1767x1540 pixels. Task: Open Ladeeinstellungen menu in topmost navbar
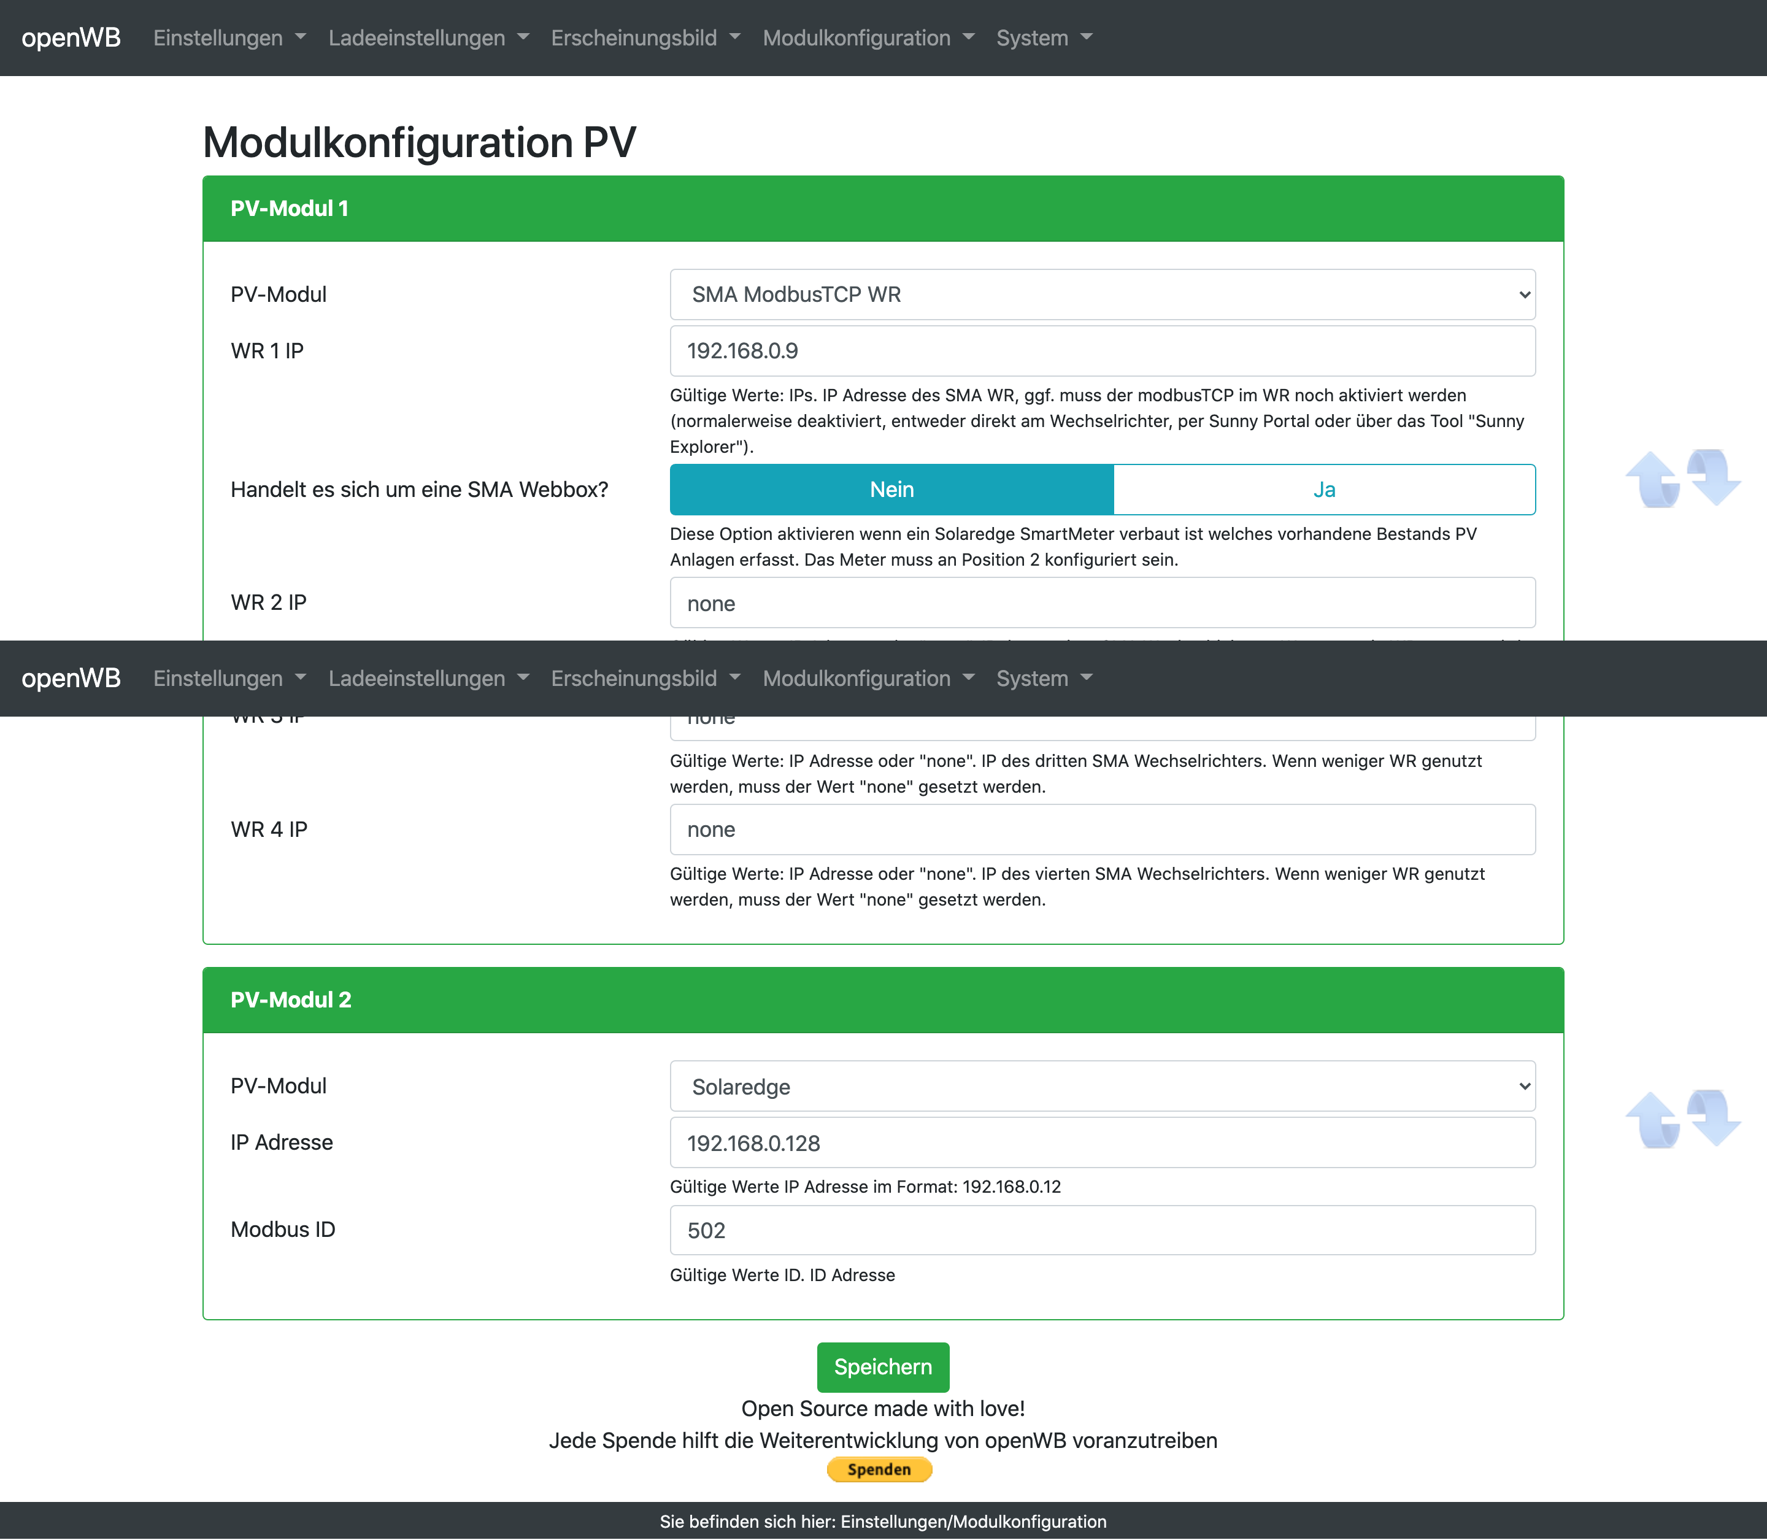pos(428,38)
